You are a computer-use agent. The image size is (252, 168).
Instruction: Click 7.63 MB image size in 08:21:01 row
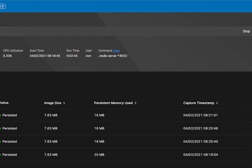pyautogui.click(x=51, y=115)
